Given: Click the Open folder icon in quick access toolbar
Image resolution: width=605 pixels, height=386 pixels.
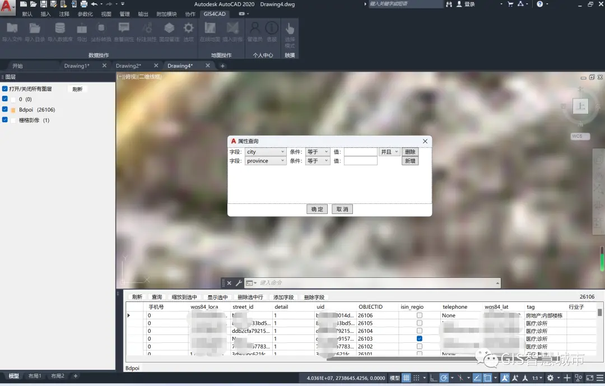Looking at the screenshot, I should click(34, 4).
